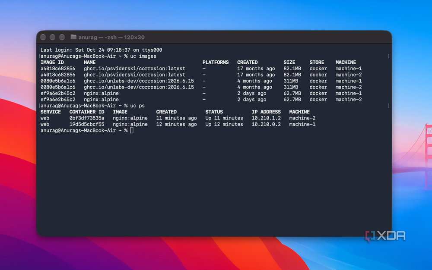Click the "uc ps" command text

(137, 106)
